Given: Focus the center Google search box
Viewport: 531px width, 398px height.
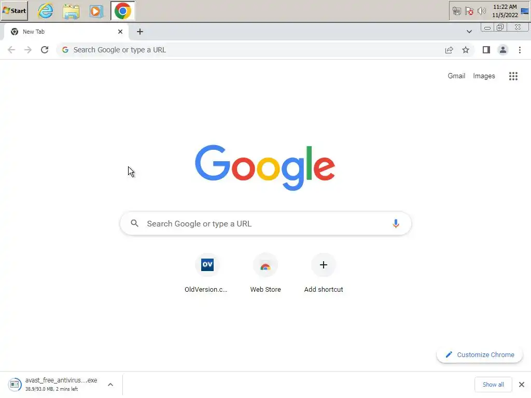Looking at the screenshot, I should (x=265, y=223).
